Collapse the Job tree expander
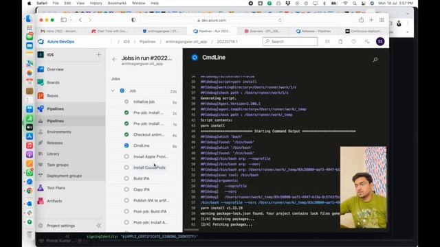 pos(113,91)
